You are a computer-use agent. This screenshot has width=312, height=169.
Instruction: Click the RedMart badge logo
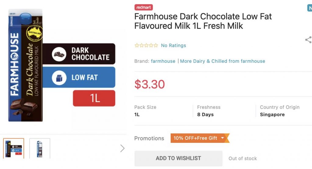(x=144, y=7)
